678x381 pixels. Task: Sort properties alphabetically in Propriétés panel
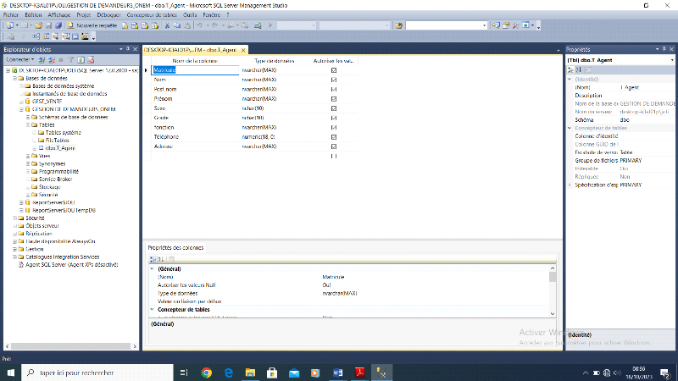[x=579, y=70]
